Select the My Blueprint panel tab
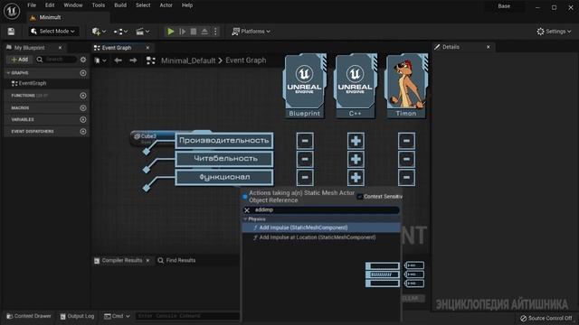This screenshot has height=325, width=579. pyautogui.click(x=29, y=48)
